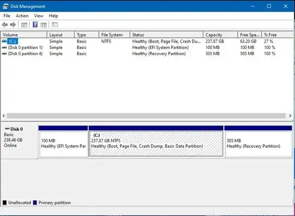
Task: Click the NTFS file system cell
Action: click(107, 41)
